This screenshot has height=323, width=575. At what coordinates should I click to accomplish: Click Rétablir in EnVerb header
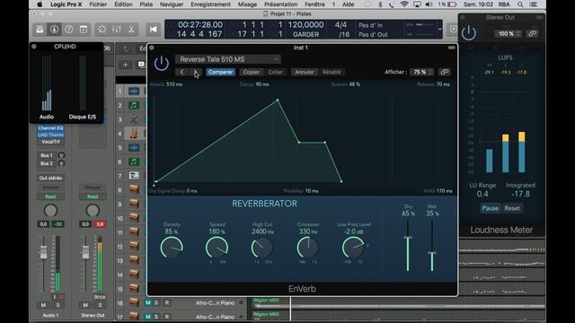332,72
